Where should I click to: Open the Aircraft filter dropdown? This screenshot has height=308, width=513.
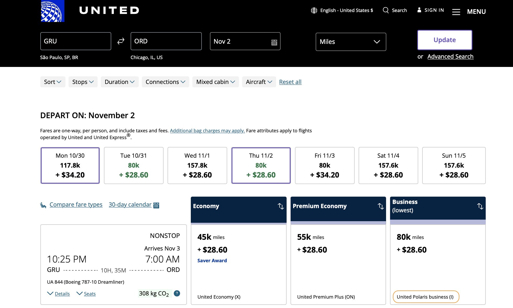pyautogui.click(x=259, y=82)
